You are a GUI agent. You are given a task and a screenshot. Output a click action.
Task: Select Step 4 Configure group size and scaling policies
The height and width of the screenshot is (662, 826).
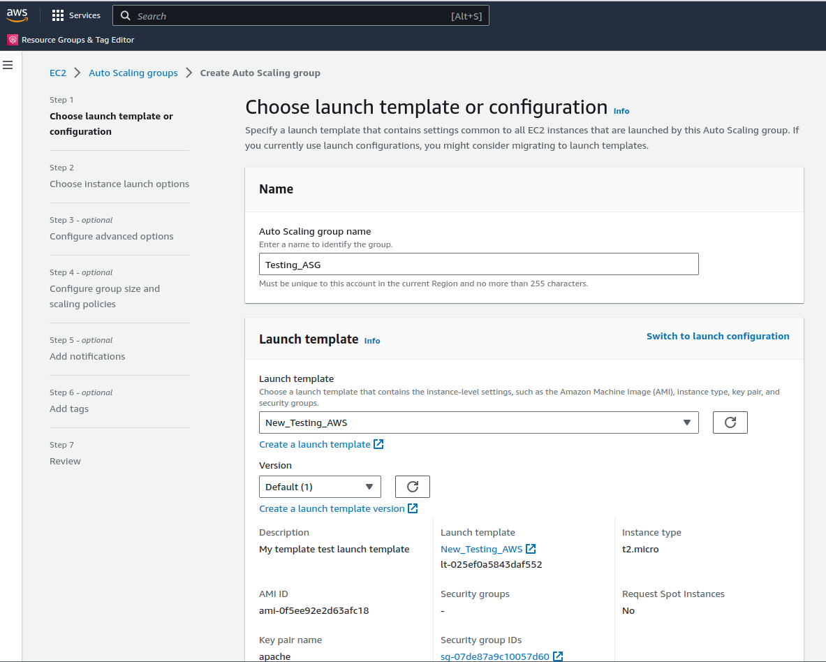point(105,296)
